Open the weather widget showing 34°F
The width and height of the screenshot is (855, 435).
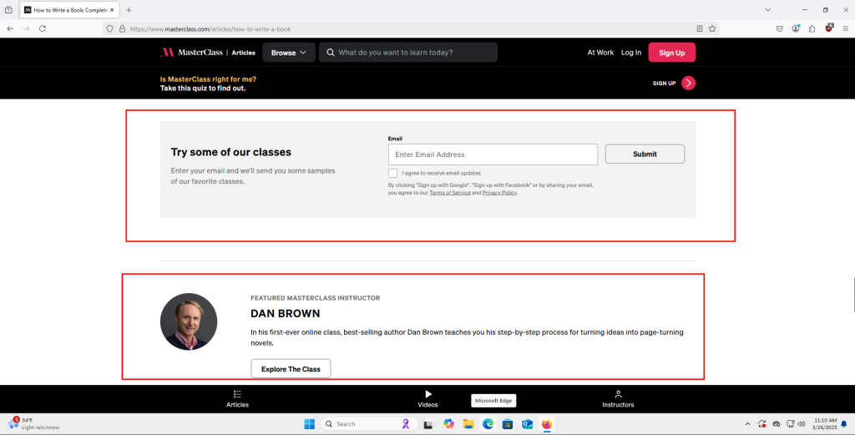pos(33,423)
